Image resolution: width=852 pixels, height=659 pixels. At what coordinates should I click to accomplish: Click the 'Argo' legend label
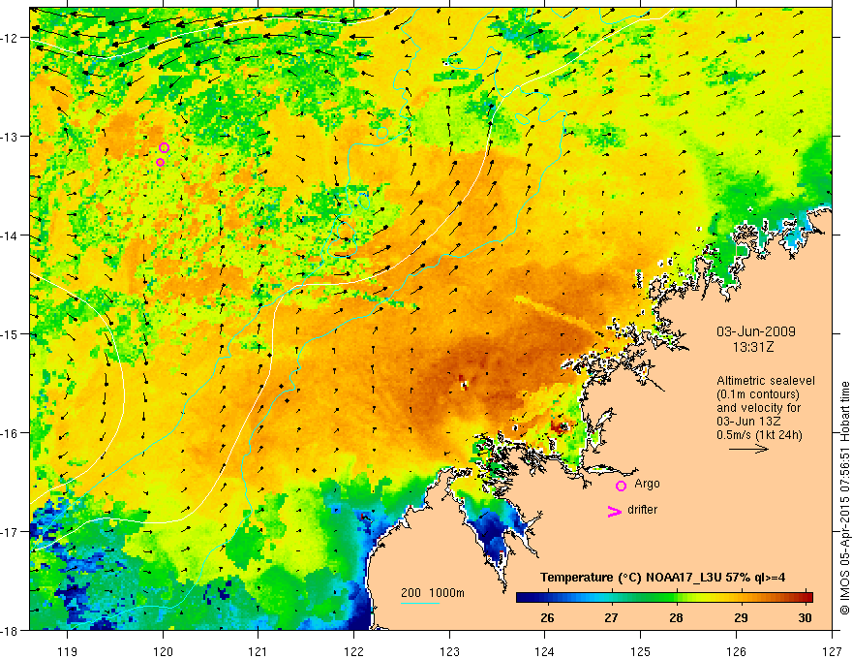point(647,484)
